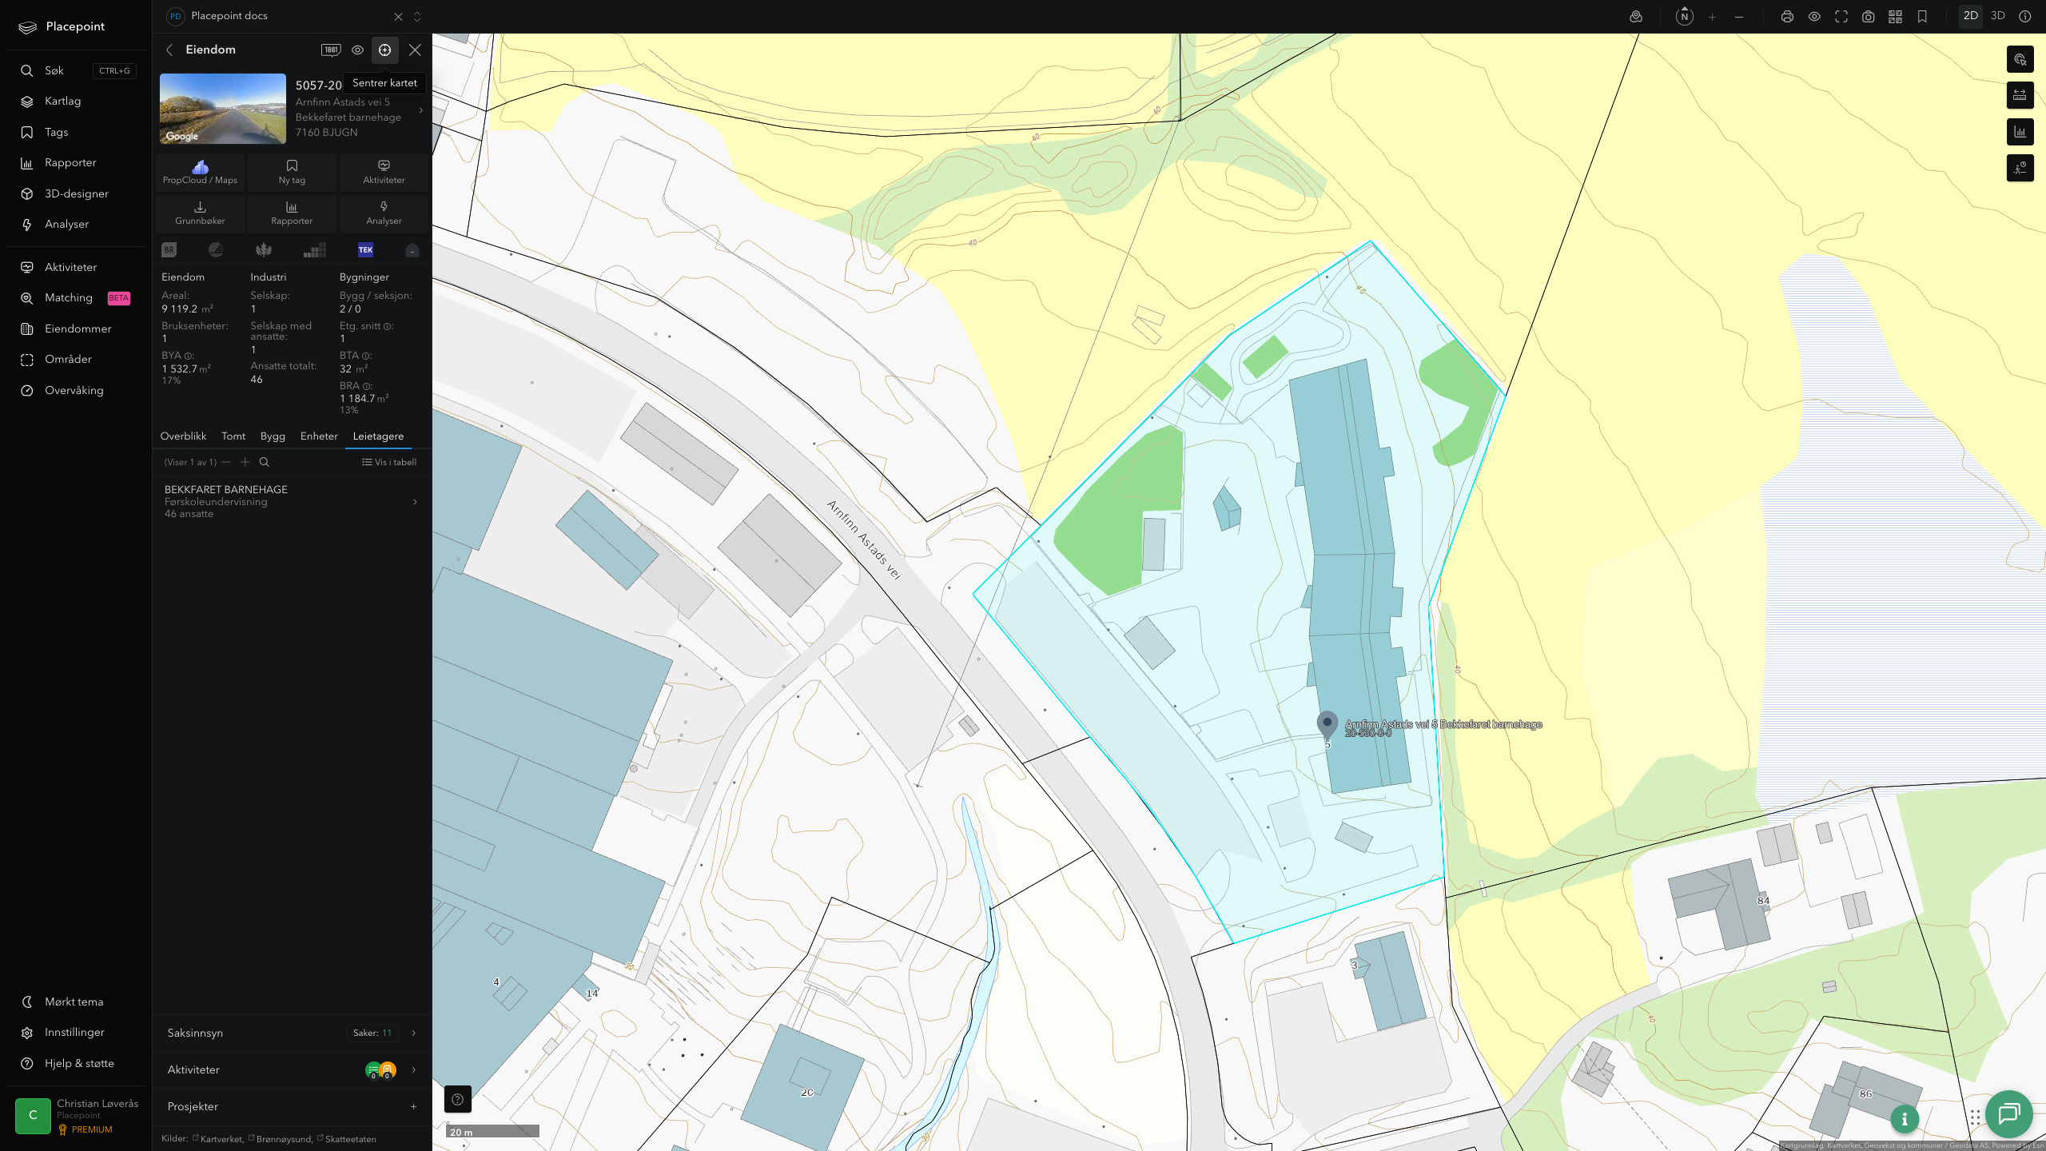Reset map north with compass icon
The image size is (2046, 1151).
click(x=1685, y=16)
